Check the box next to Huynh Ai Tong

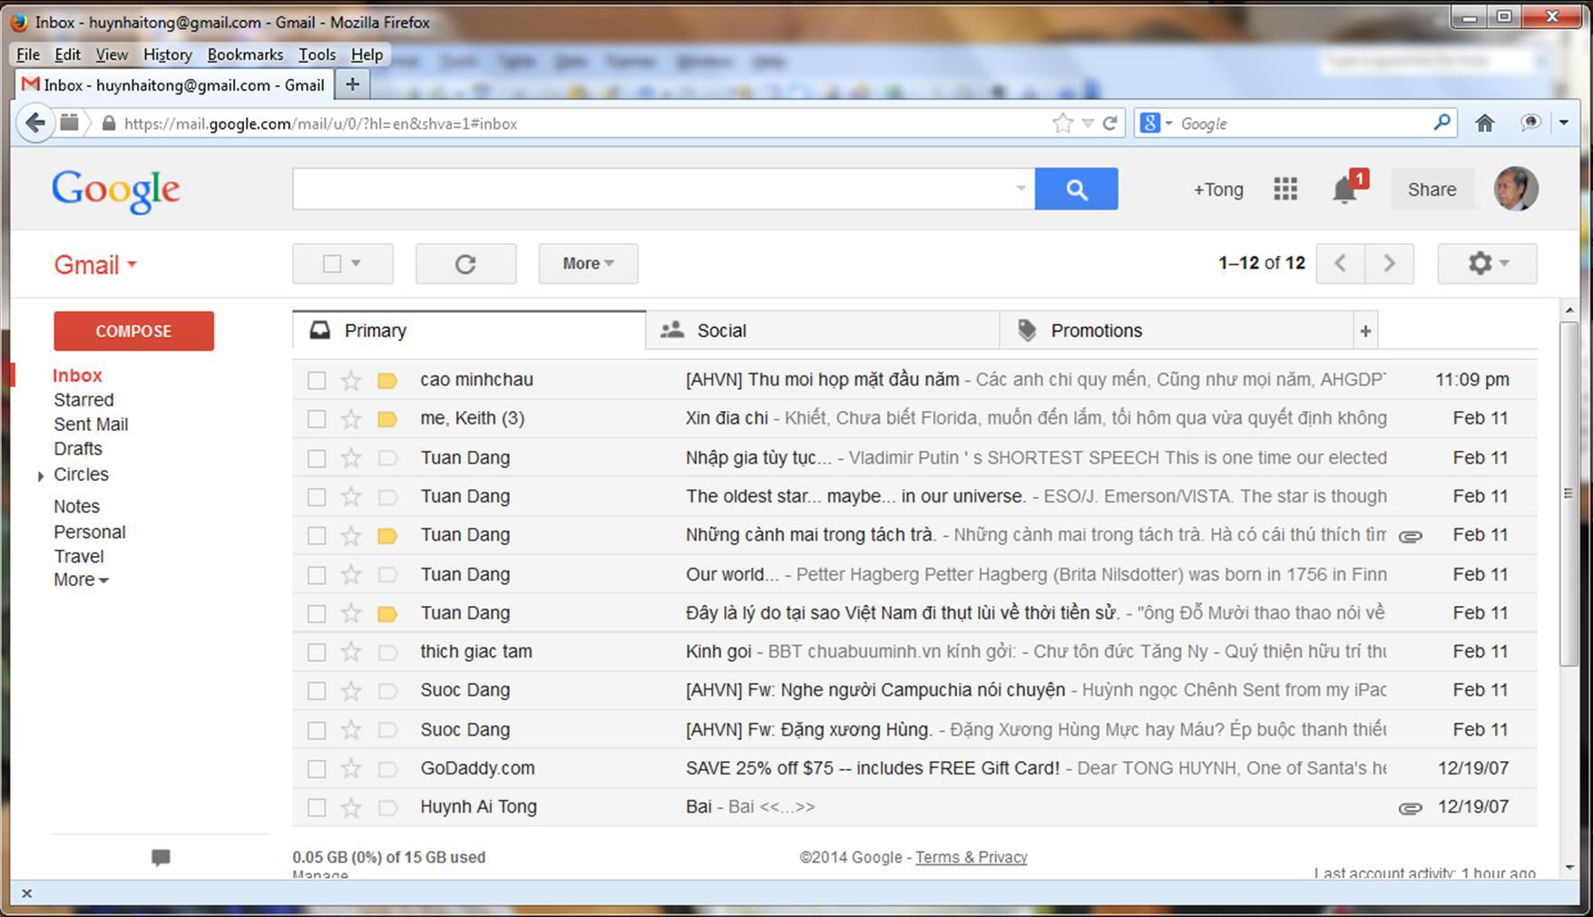(x=317, y=807)
